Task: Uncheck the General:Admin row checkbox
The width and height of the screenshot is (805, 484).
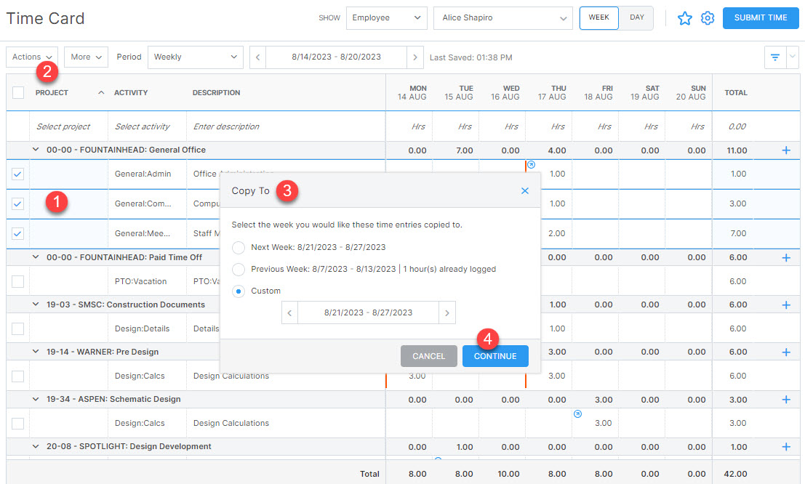Action: coord(17,174)
